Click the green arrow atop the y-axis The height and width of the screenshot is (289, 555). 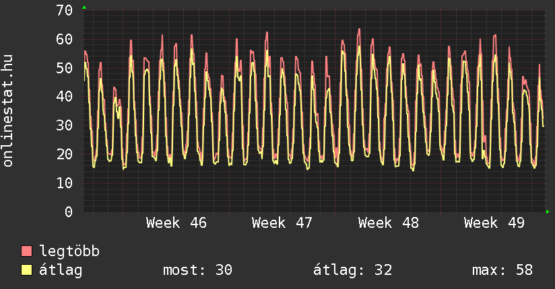tap(84, 7)
